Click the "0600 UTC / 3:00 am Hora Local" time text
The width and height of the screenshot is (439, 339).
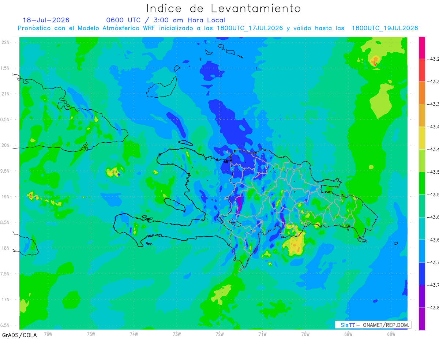click(165, 20)
